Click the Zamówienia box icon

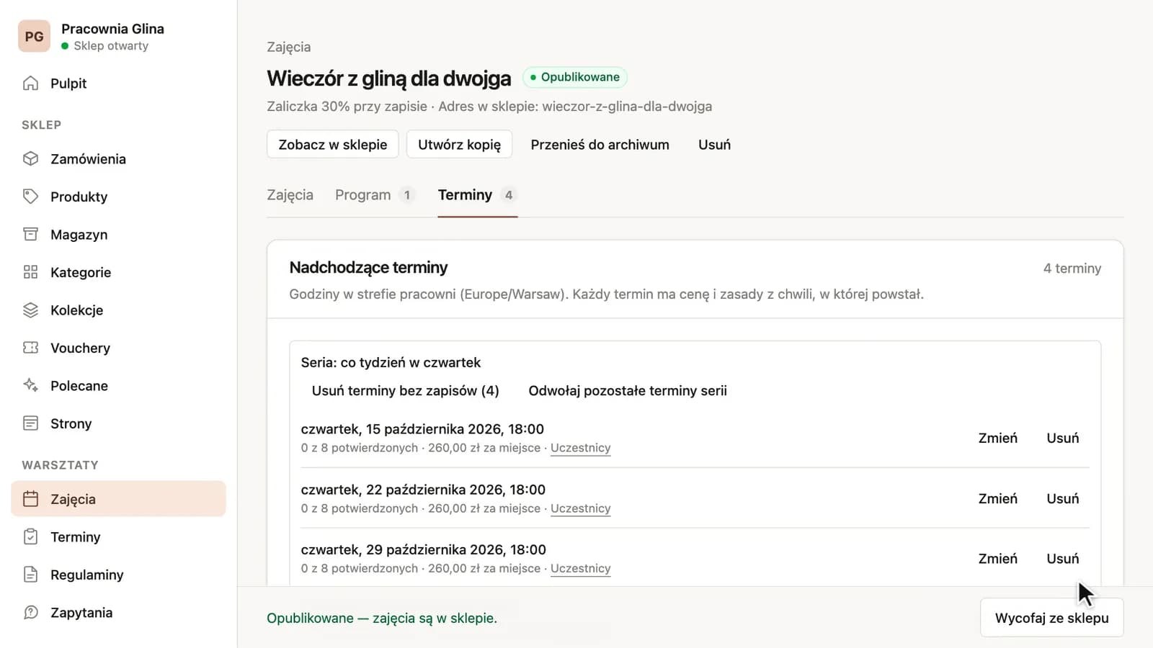[30, 158]
